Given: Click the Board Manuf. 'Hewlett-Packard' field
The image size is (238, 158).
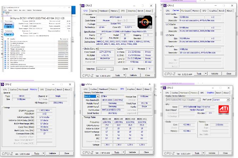Looking at the screenshot, I should point(197,110).
